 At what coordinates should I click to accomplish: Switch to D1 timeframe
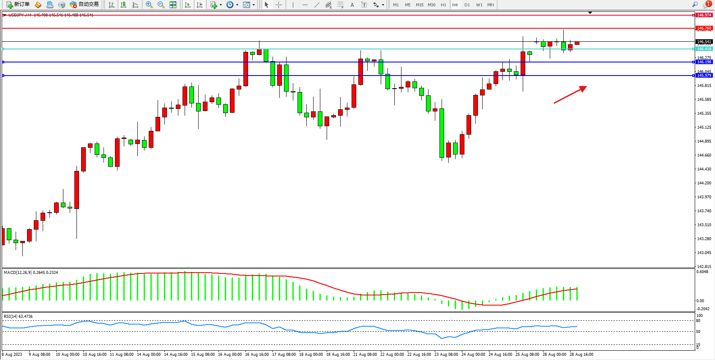pos(467,5)
